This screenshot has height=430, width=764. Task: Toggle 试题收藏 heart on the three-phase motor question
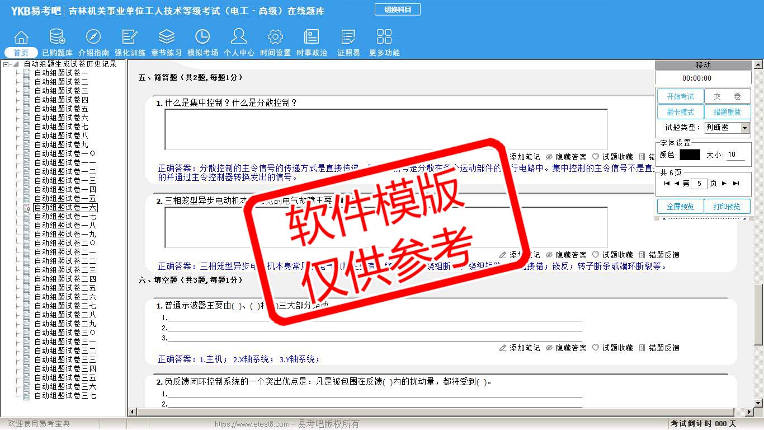pos(612,255)
